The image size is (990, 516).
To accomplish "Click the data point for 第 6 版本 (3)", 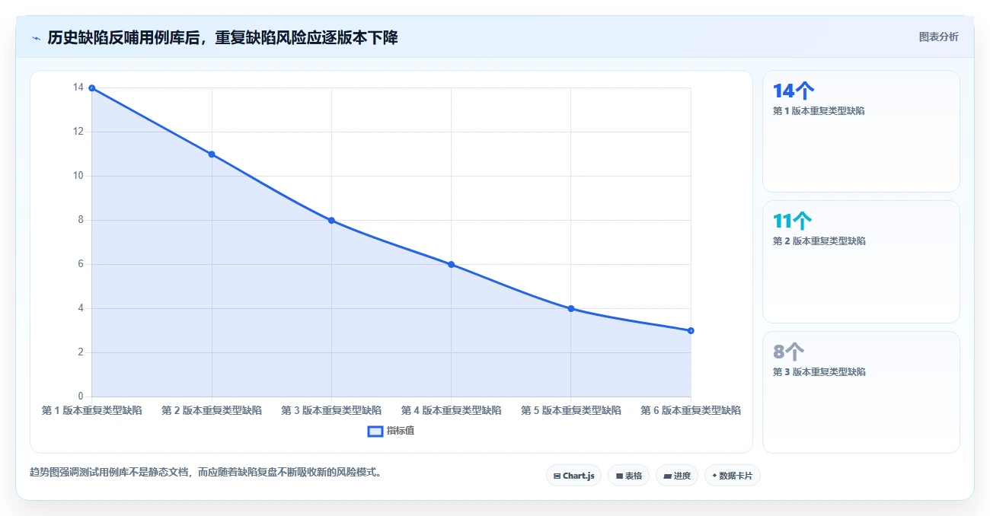I will (691, 331).
